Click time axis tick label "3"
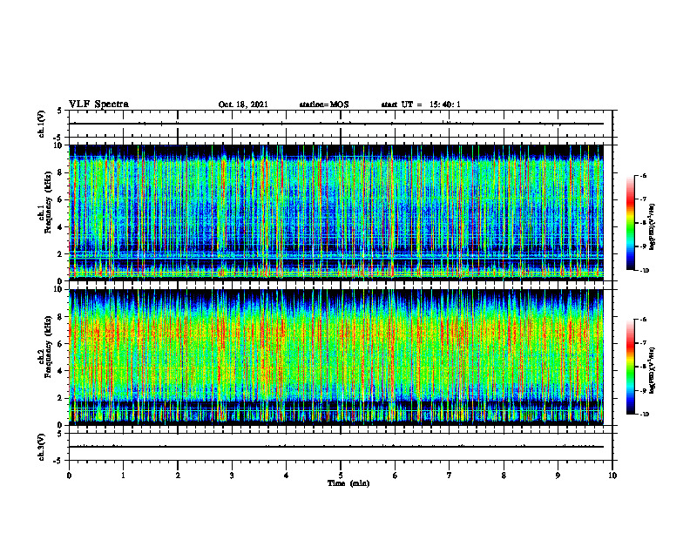This screenshot has width=690, height=533. coord(232,476)
